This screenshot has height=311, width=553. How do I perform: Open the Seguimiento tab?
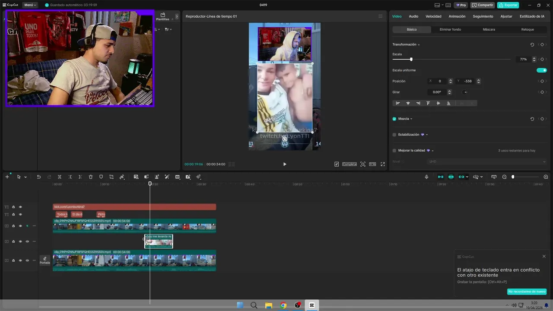[483, 16]
